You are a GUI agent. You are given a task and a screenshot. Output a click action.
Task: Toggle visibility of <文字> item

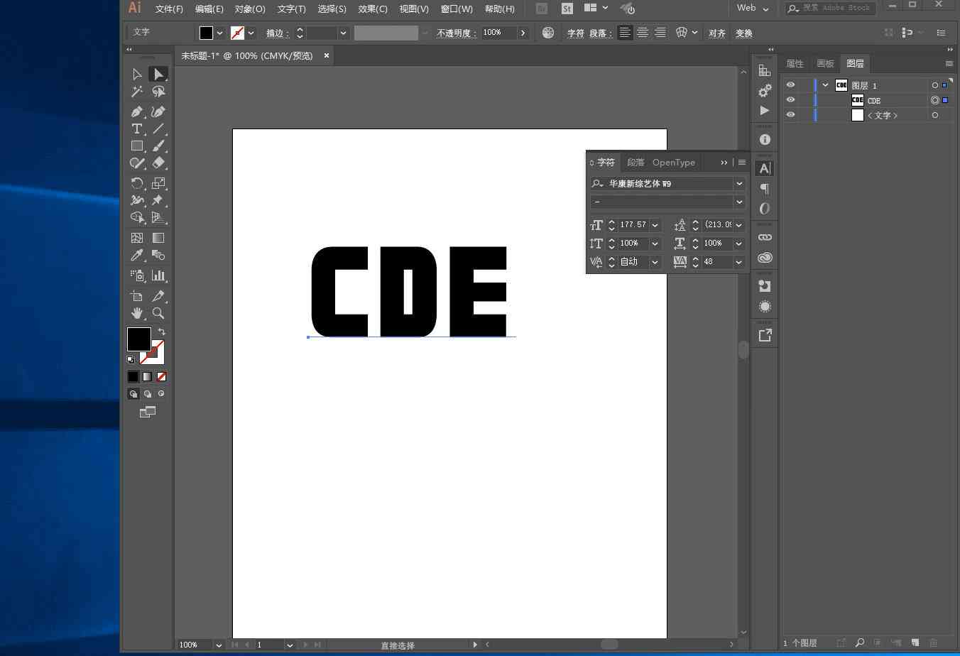point(790,115)
